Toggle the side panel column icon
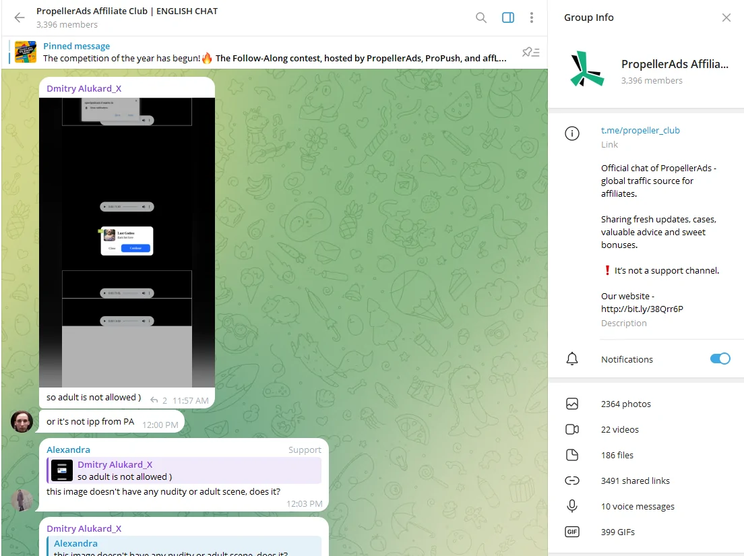Image resolution: width=744 pixels, height=556 pixels. click(508, 18)
